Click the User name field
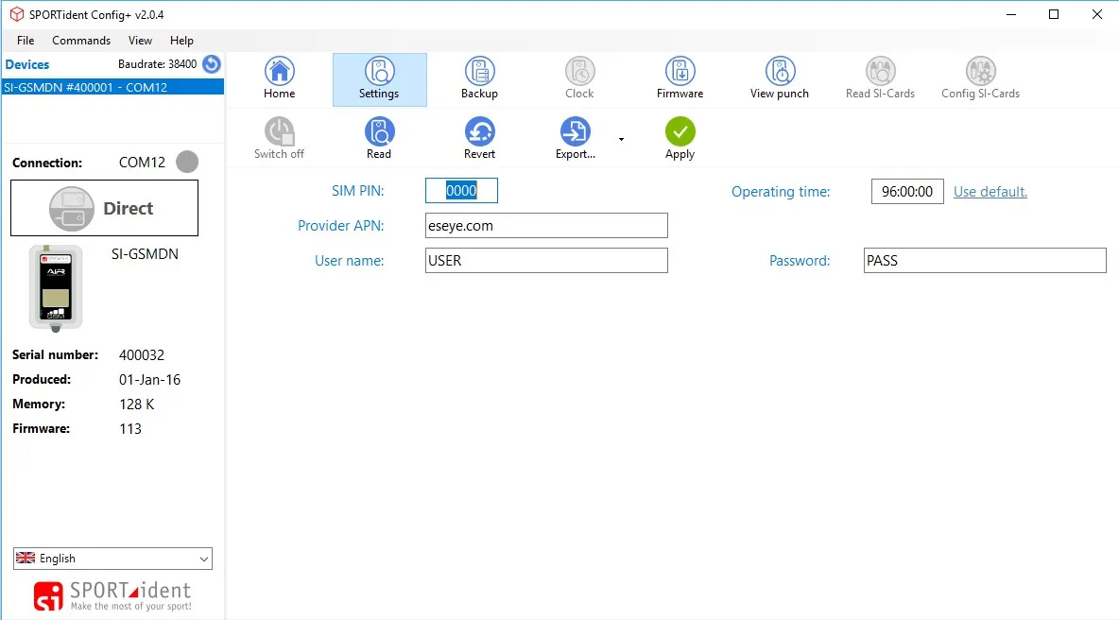 [x=546, y=261]
